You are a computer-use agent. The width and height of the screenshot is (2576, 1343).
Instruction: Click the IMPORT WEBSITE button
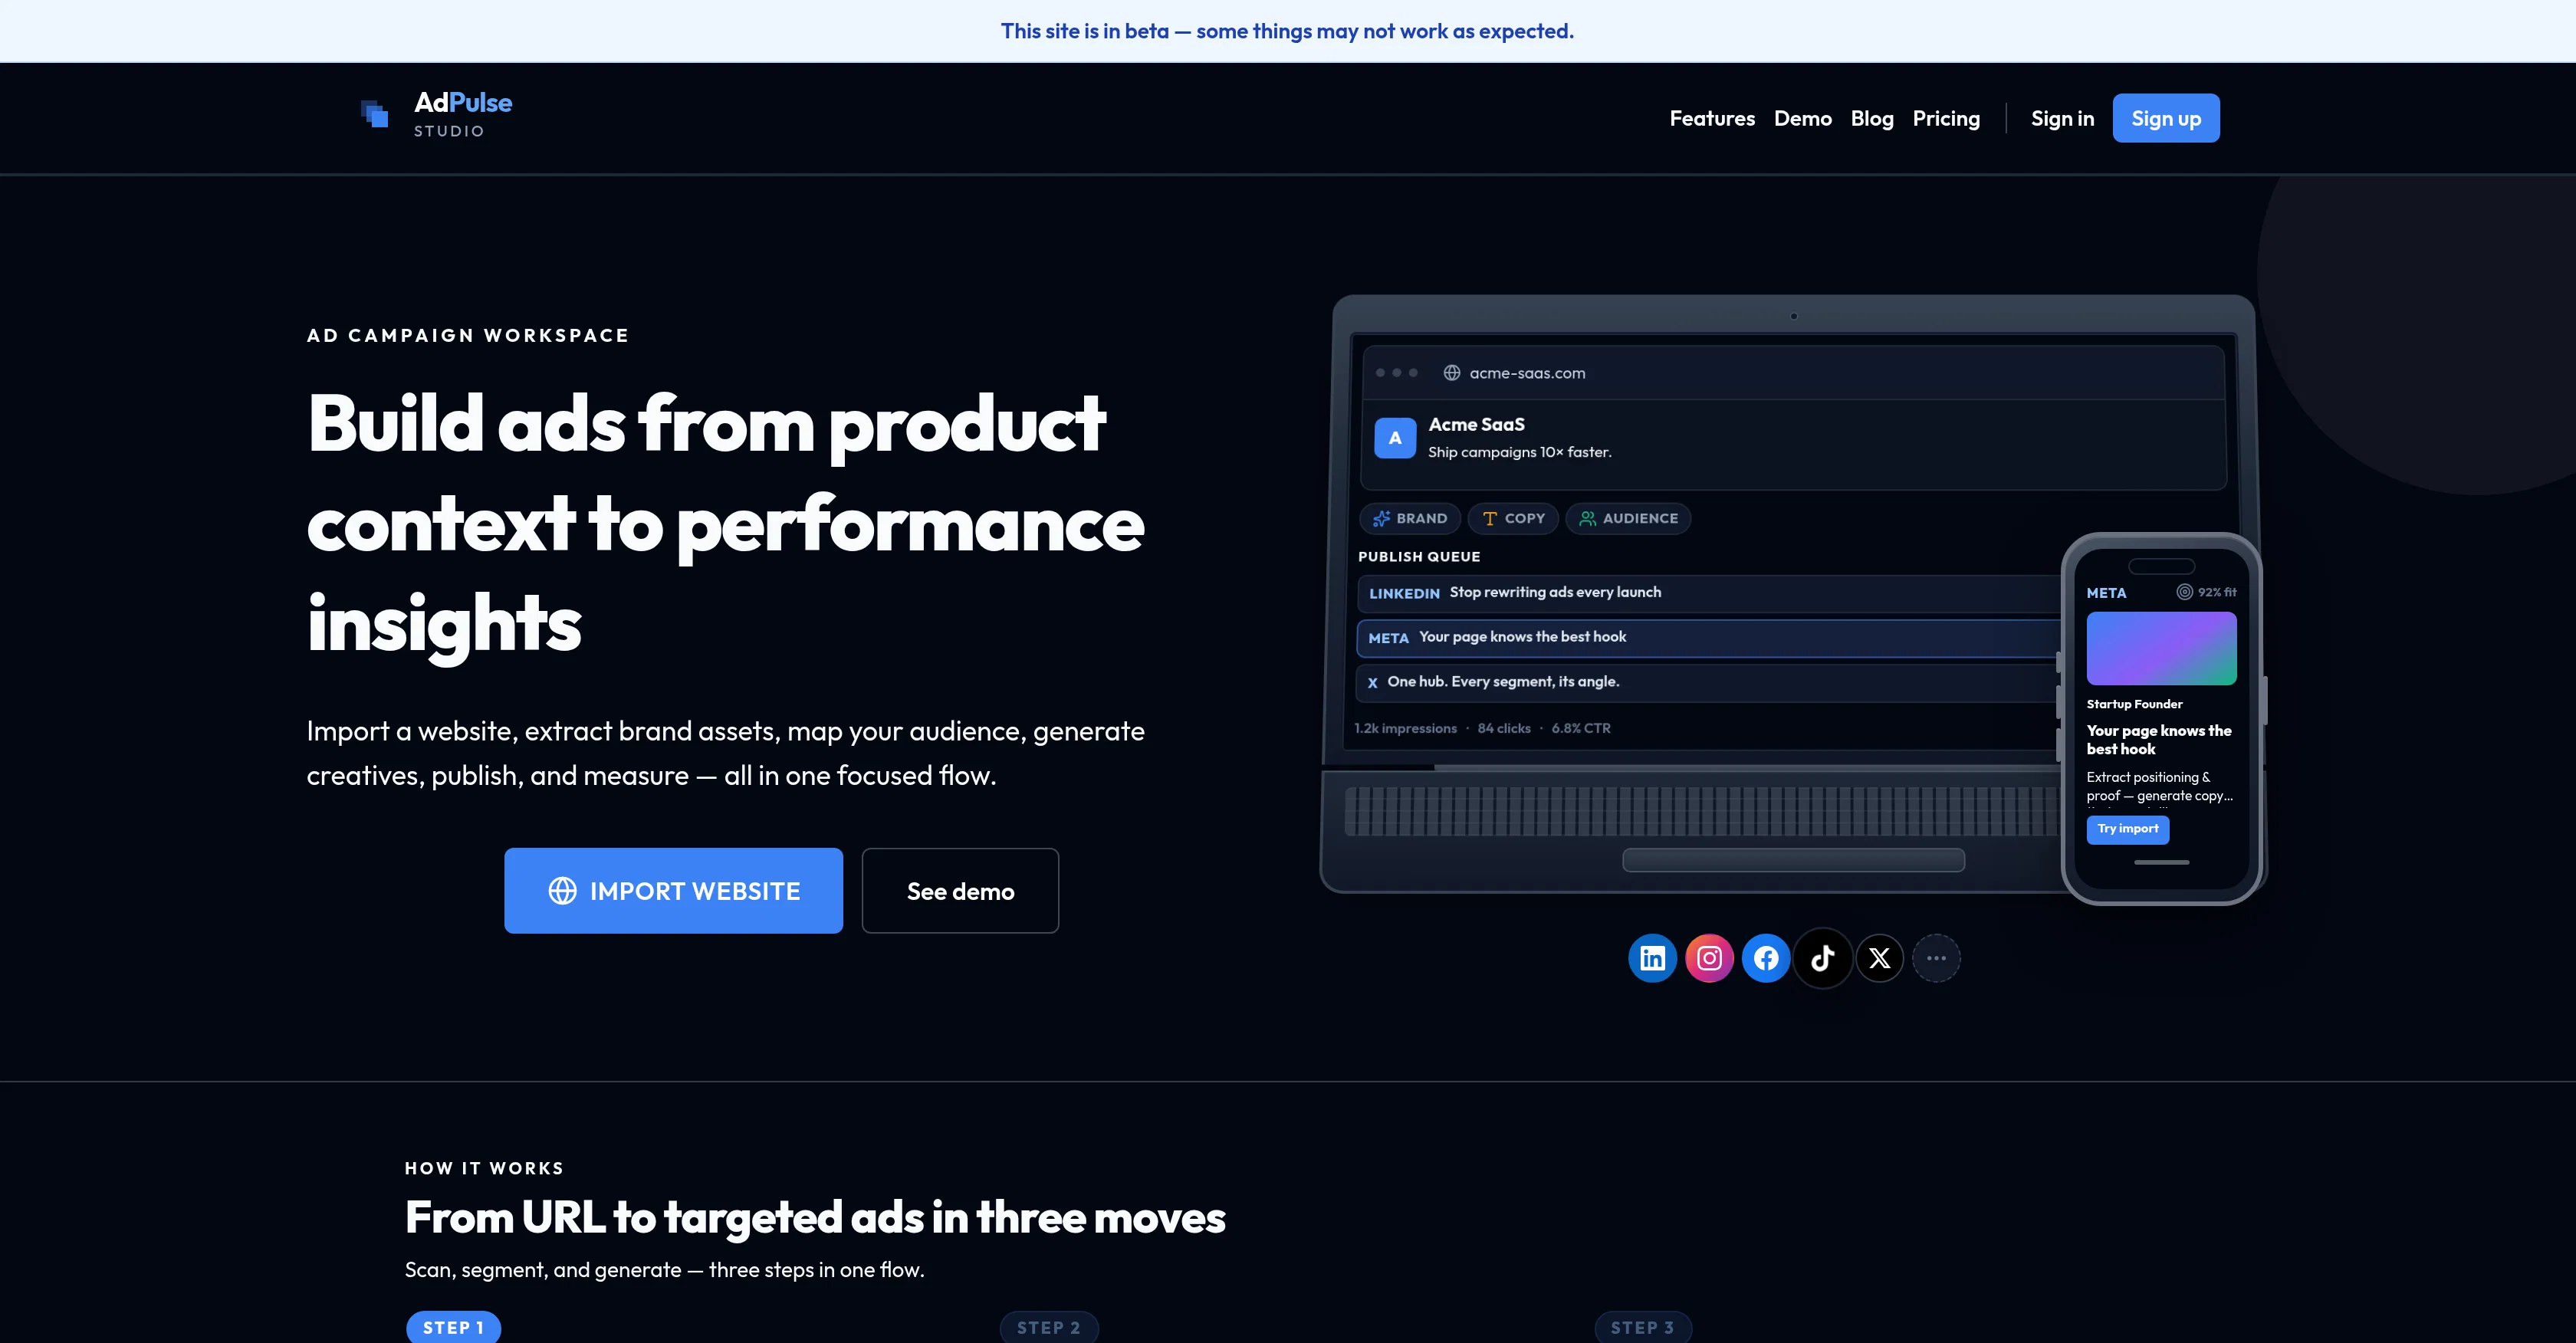(673, 891)
